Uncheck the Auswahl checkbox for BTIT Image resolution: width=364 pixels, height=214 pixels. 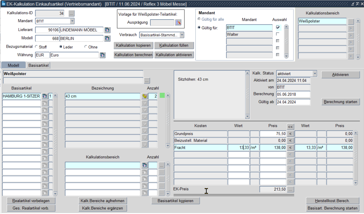278,28
